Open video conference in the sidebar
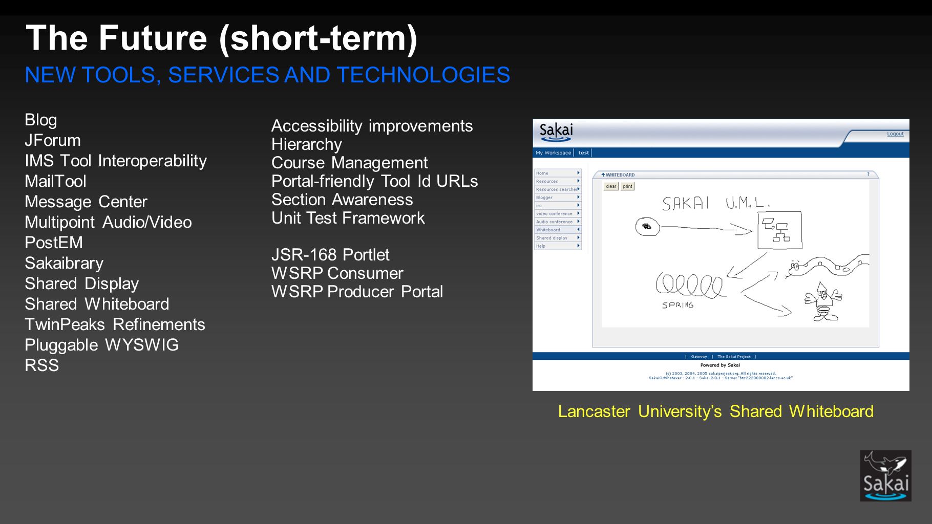This screenshot has height=524, width=932. pyautogui.click(x=558, y=213)
